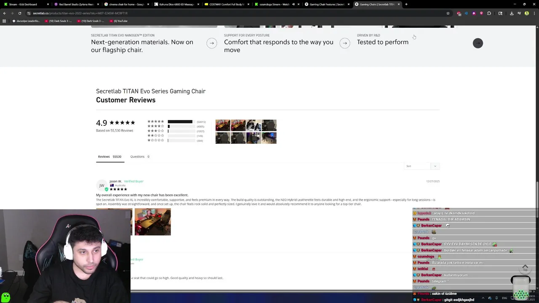This screenshot has width=539, height=303.
Task: Open the 'ducvolpe LeaderBo...' bookmark
Action: (x=27, y=21)
